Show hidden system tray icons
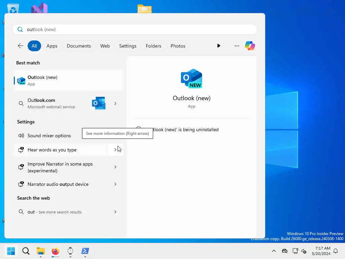Viewport: 345px width, 259px height. [274, 251]
